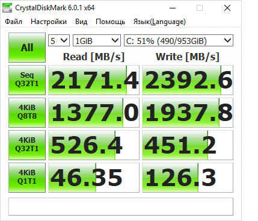Open the Помощь menu
Viewport: 258px width, 221px height.
[110, 22]
